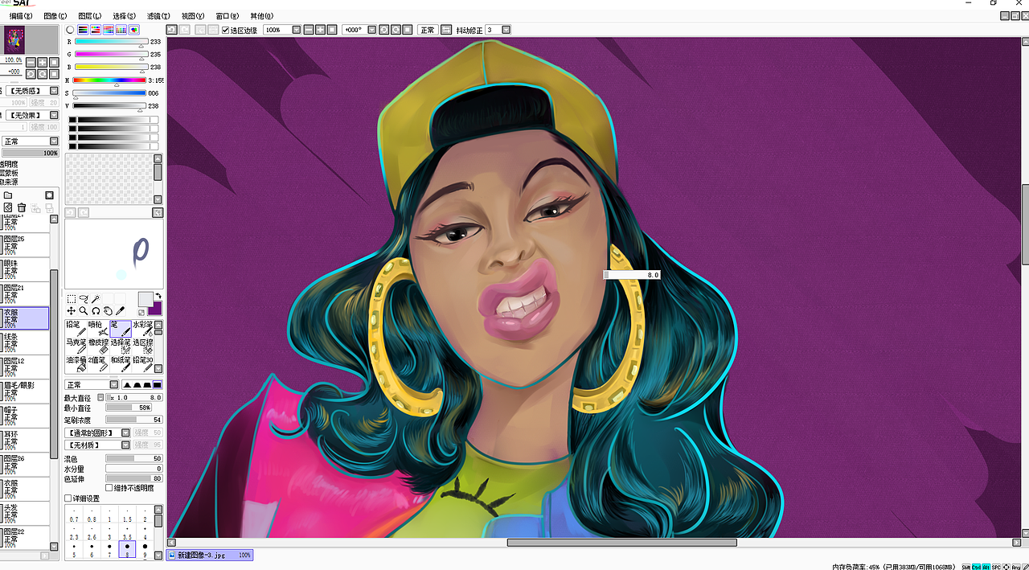The width and height of the screenshot is (1029, 570).
Task: Toggle the swatches panel button
Action: click(121, 30)
